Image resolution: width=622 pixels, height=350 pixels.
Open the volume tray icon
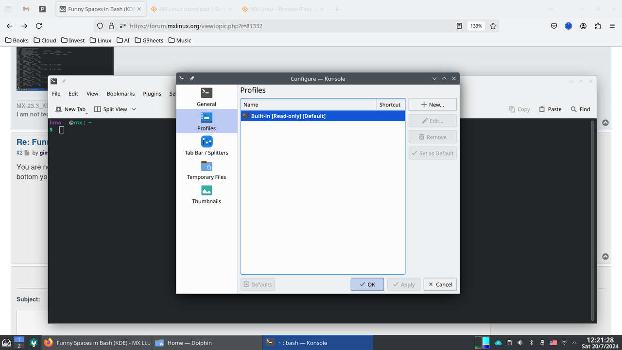point(520,343)
